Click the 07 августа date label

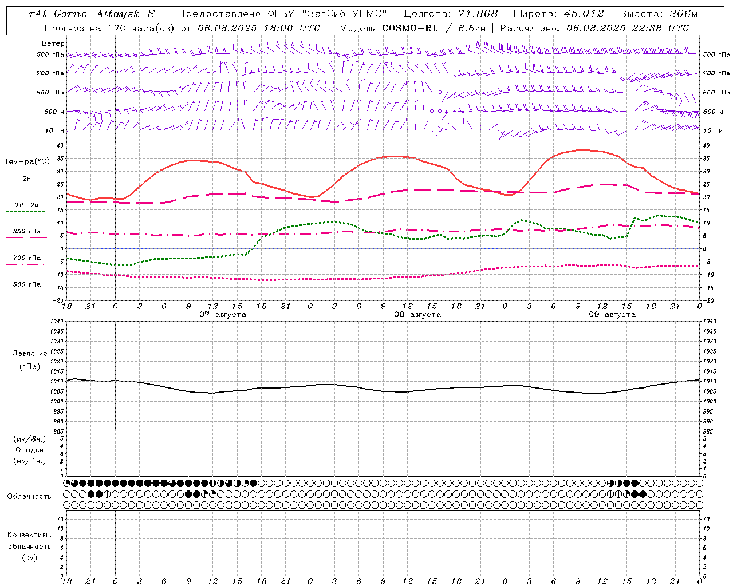coord(223,315)
